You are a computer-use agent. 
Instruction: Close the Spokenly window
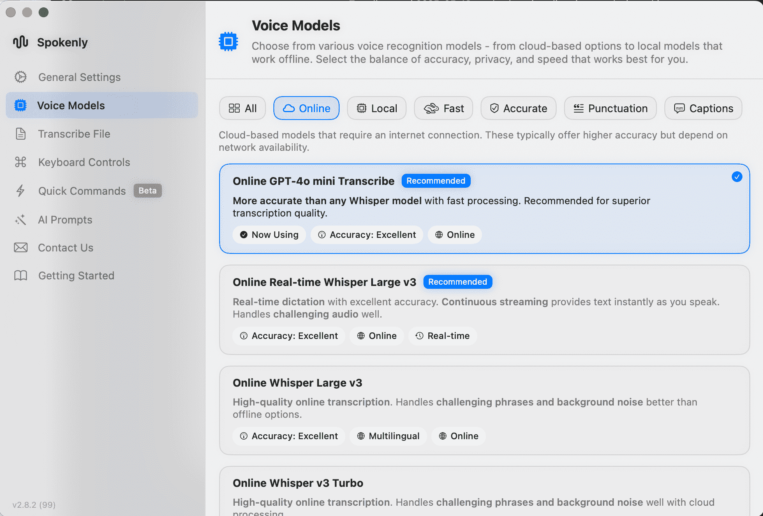point(11,12)
